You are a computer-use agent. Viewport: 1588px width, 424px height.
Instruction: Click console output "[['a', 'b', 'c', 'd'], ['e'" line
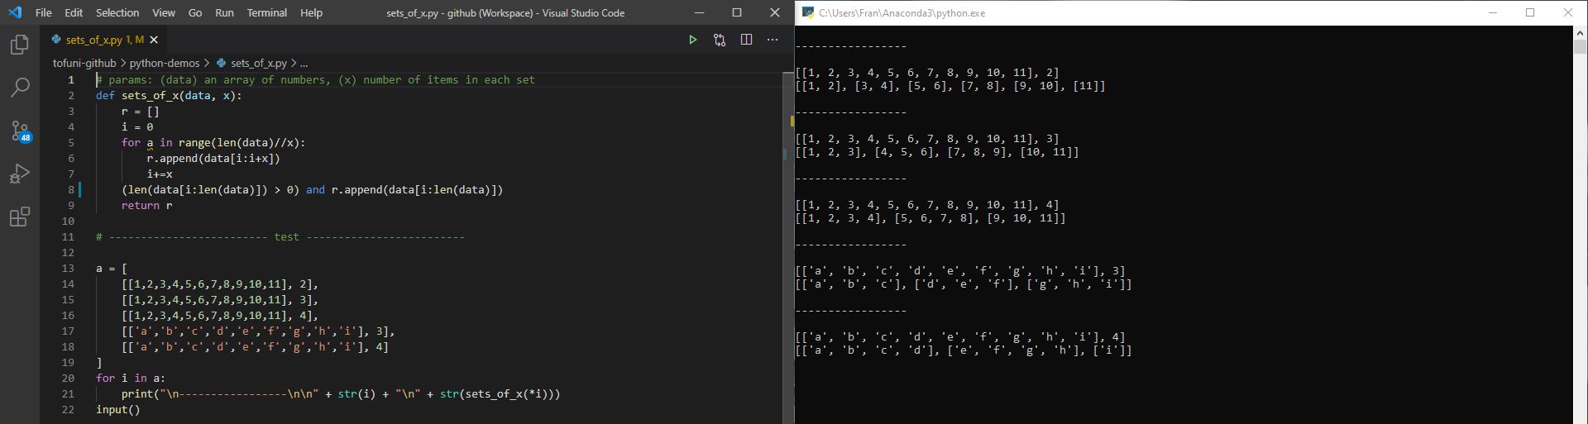click(x=964, y=350)
